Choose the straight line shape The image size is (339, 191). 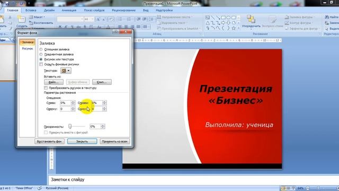pyautogui.click(x=213, y=18)
